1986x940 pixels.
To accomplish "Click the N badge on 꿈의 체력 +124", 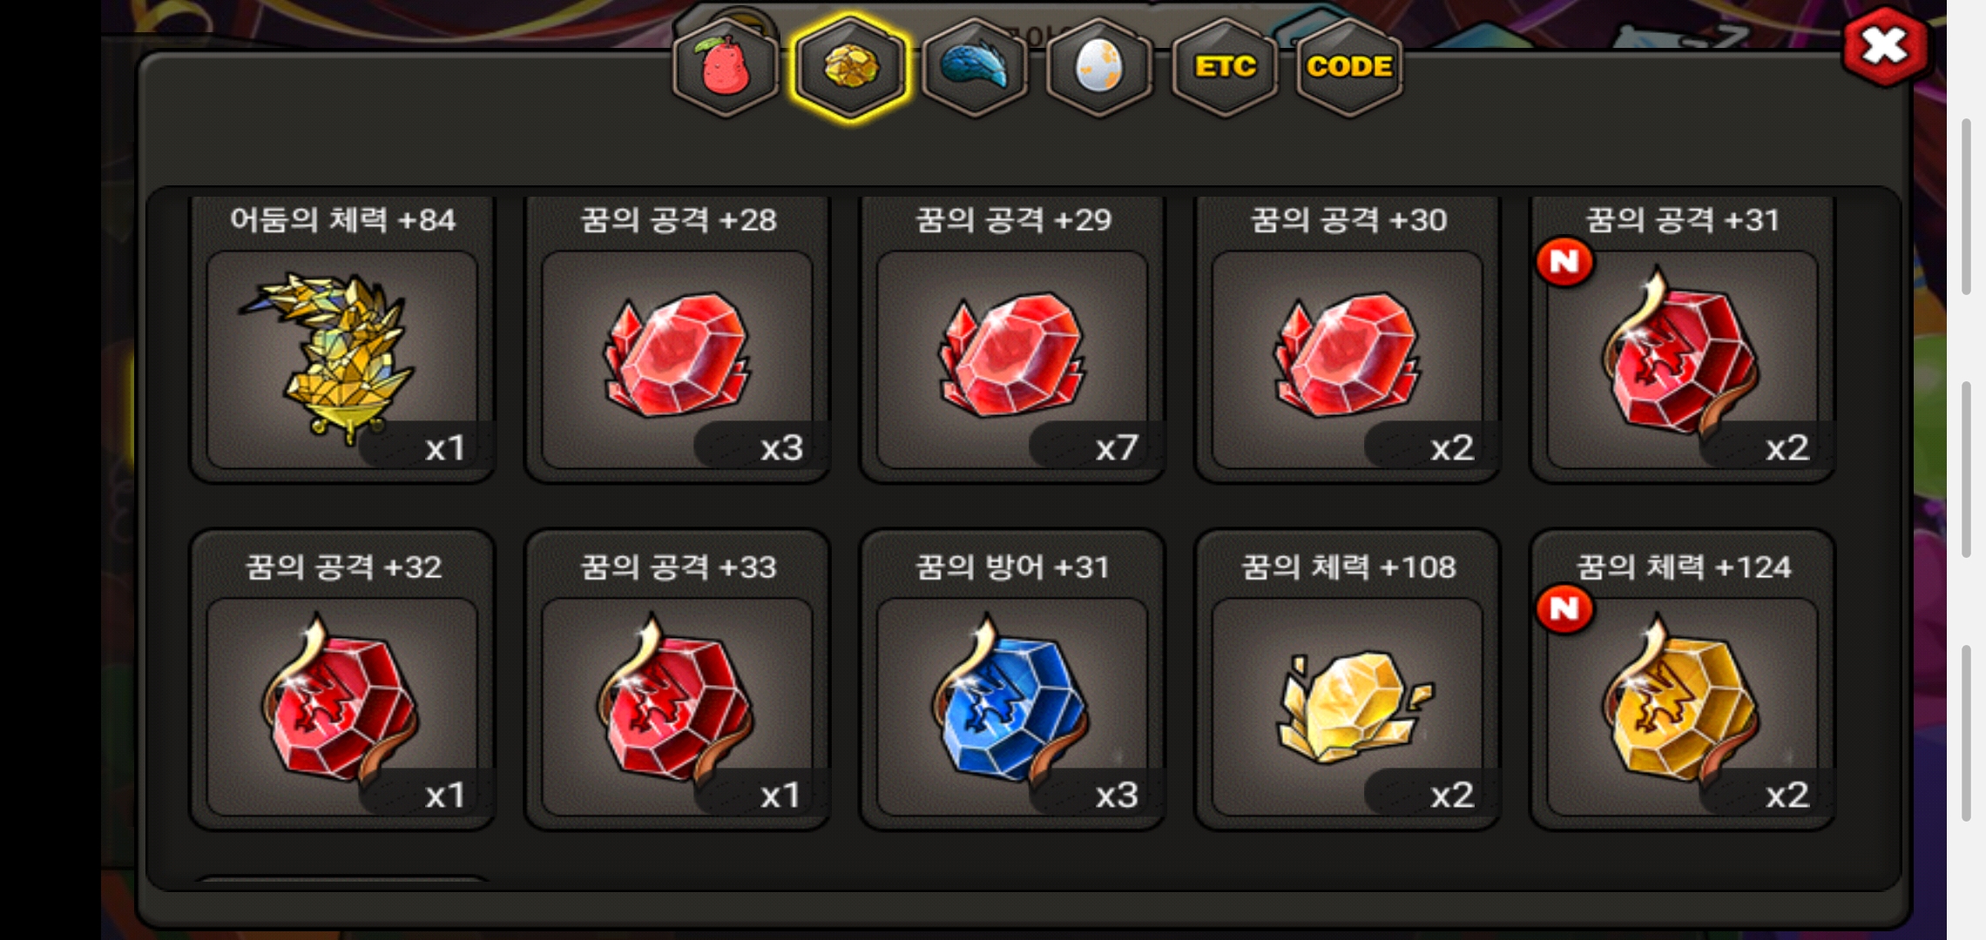I will (1564, 608).
